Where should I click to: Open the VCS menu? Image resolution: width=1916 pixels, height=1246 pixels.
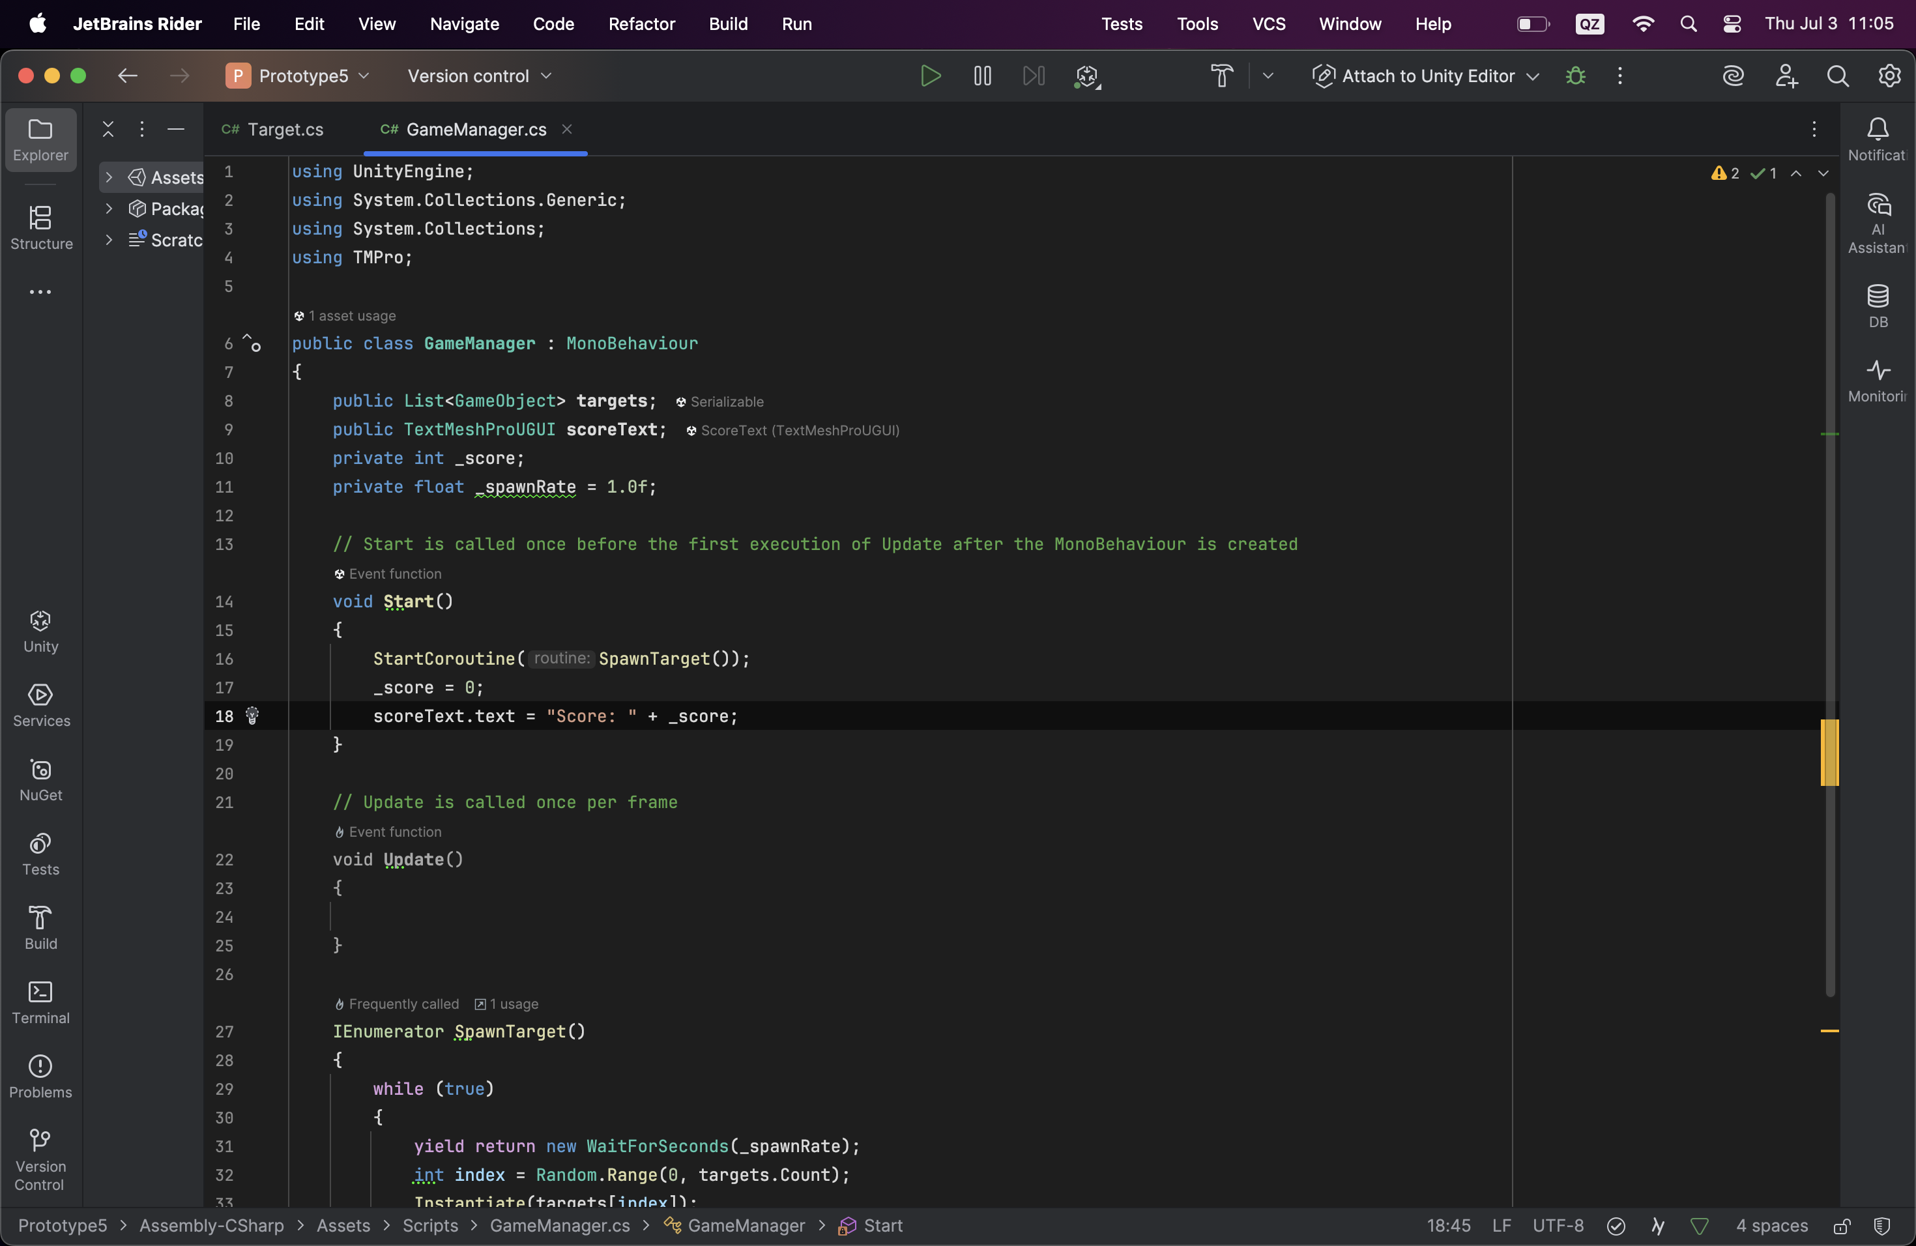click(x=1269, y=24)
